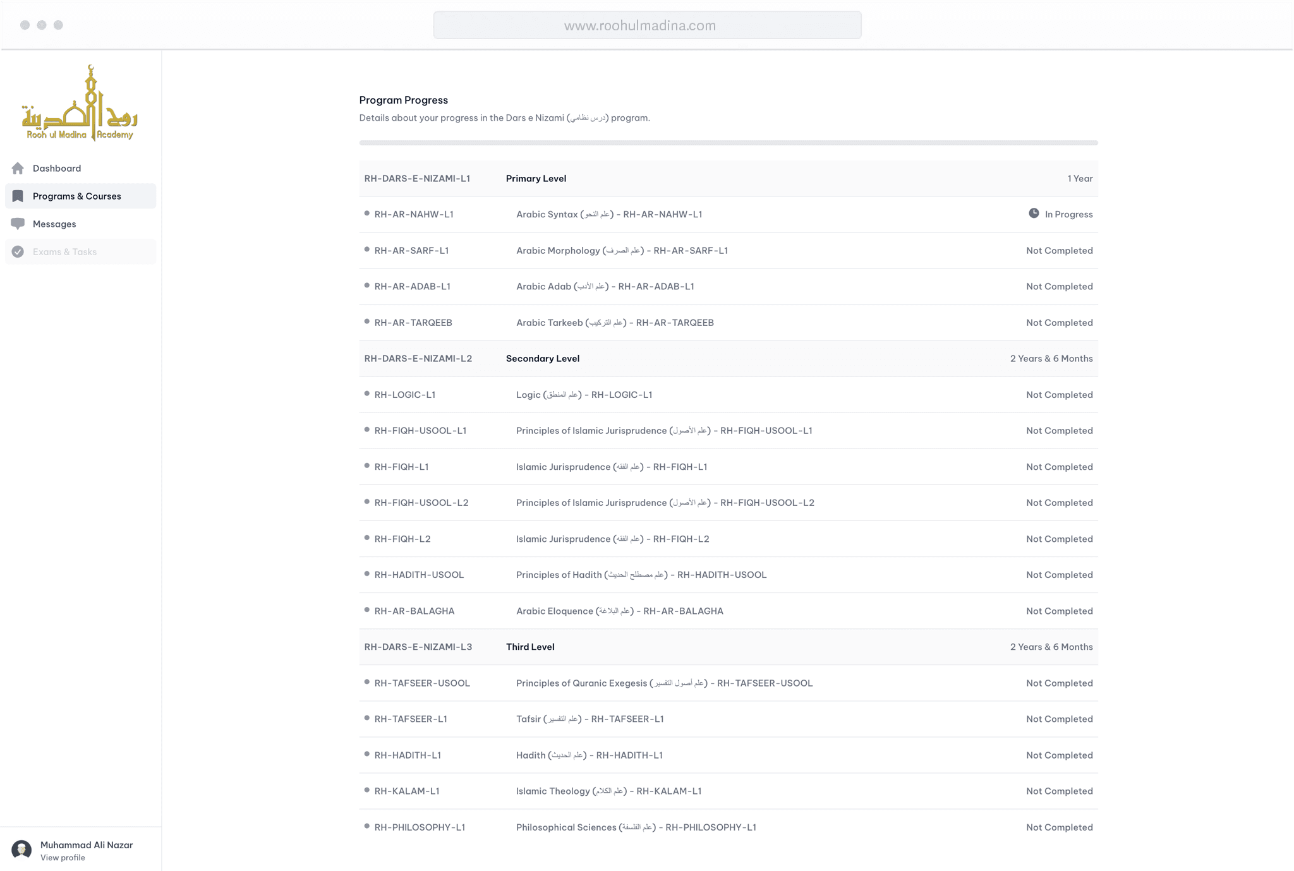Image resolution: width=1294 pixels, height=871 pixels.
Task: Click the Programs & Courses bookmark icon
Action: pyautogui.click(x=18, y=196)
